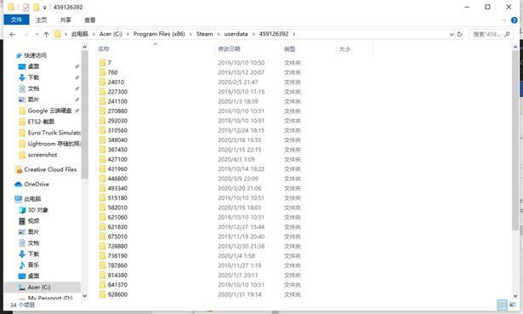Screen dimensions: 523x314
Task: Select the 928600 folder
Action: 113,294
